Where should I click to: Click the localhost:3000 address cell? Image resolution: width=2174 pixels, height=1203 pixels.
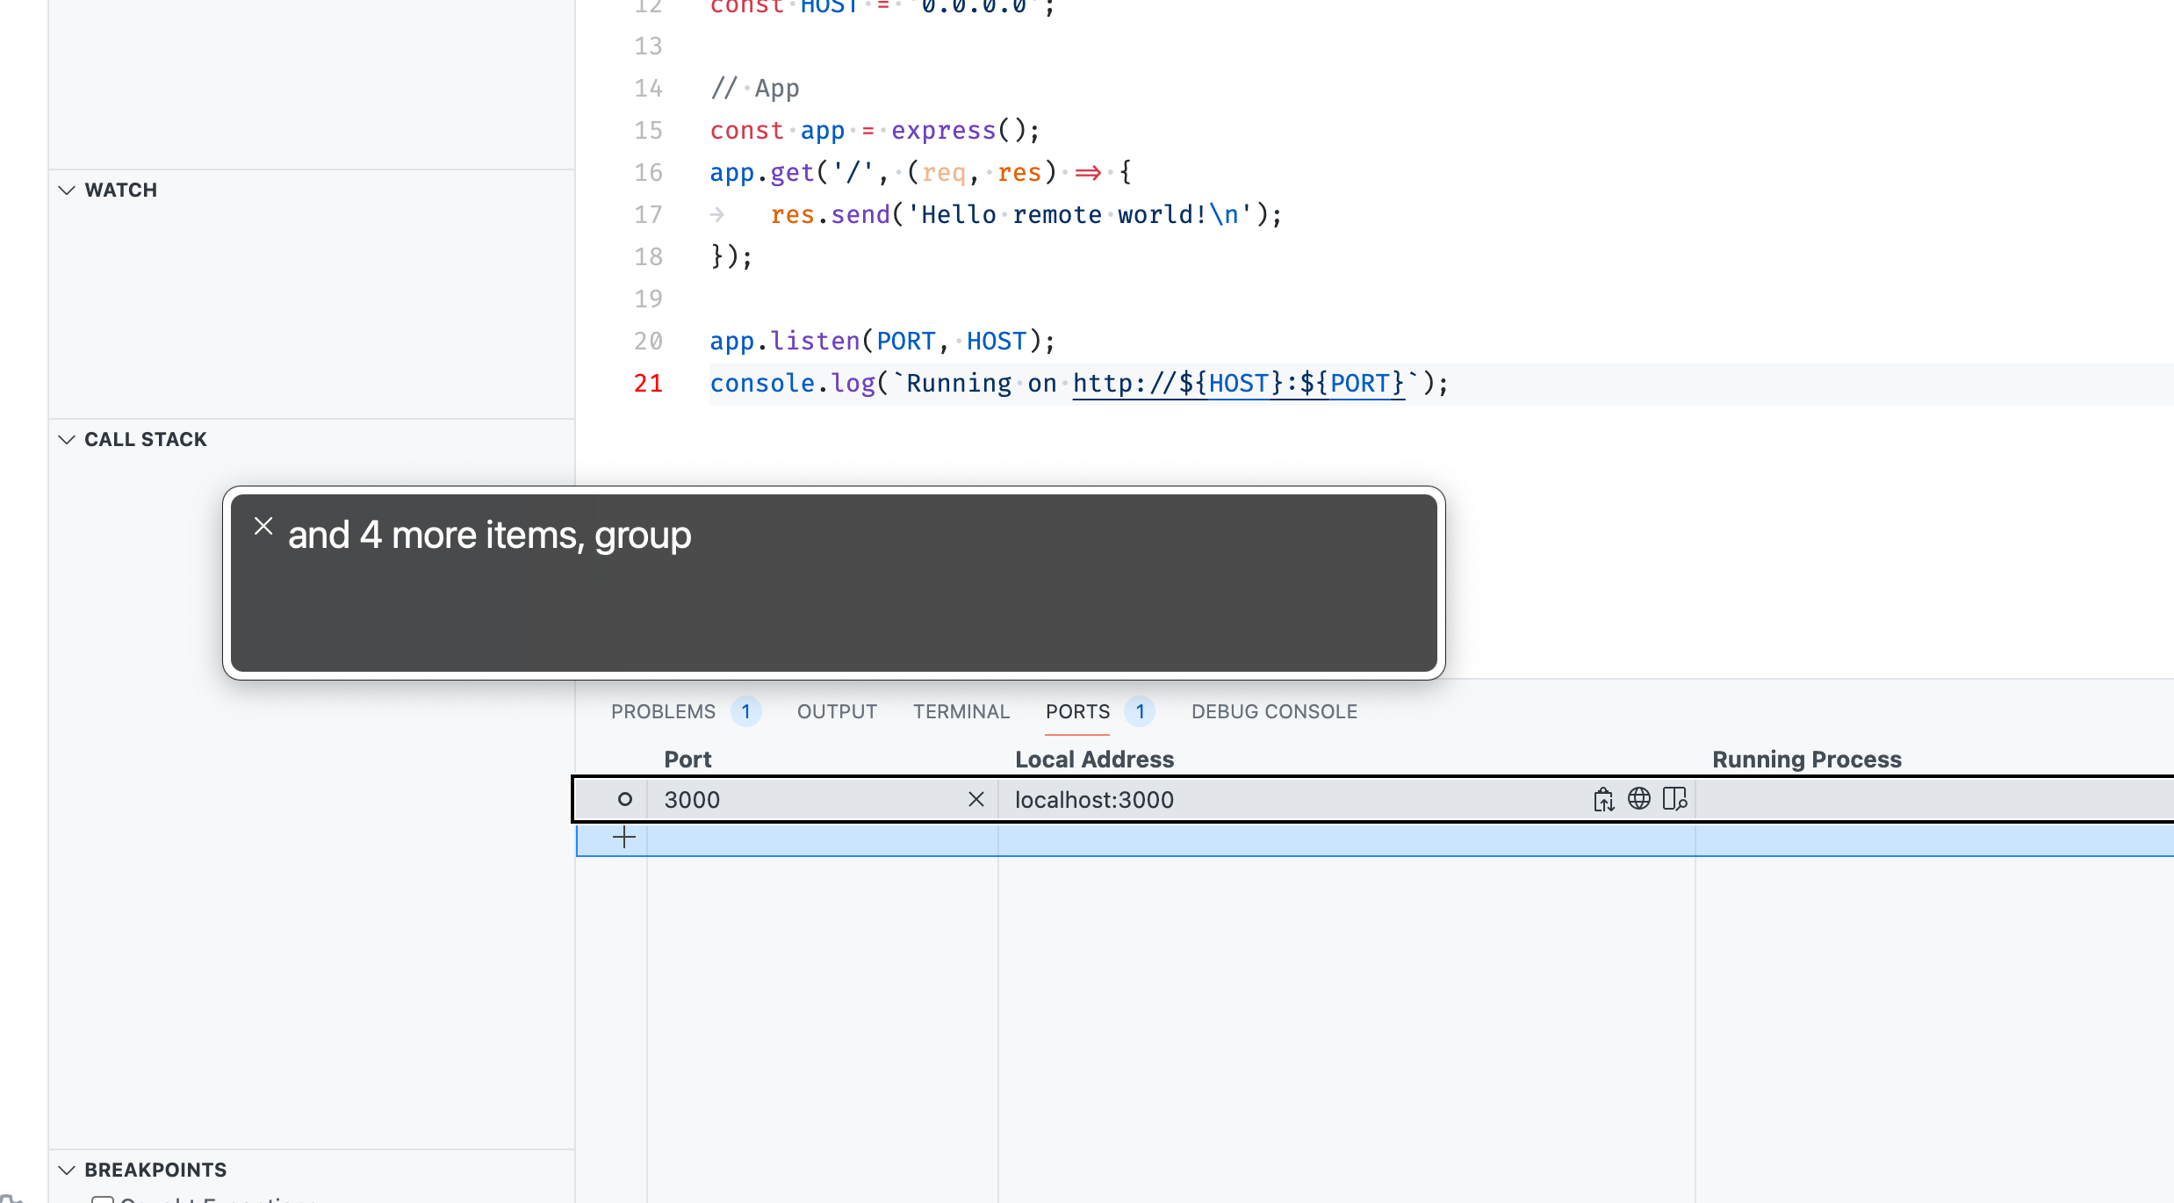click(1094, 799)
